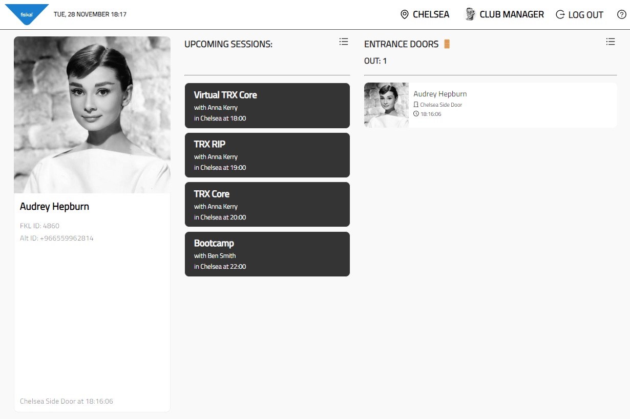
Task: Click the orange door icon next to Entrance Doors
Action: click(447, 44)
